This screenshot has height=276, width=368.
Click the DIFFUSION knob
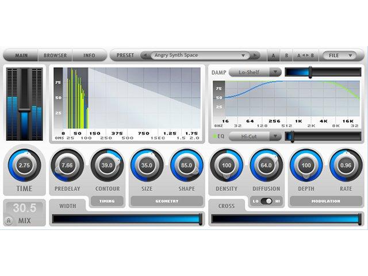(x=266, y=166)
